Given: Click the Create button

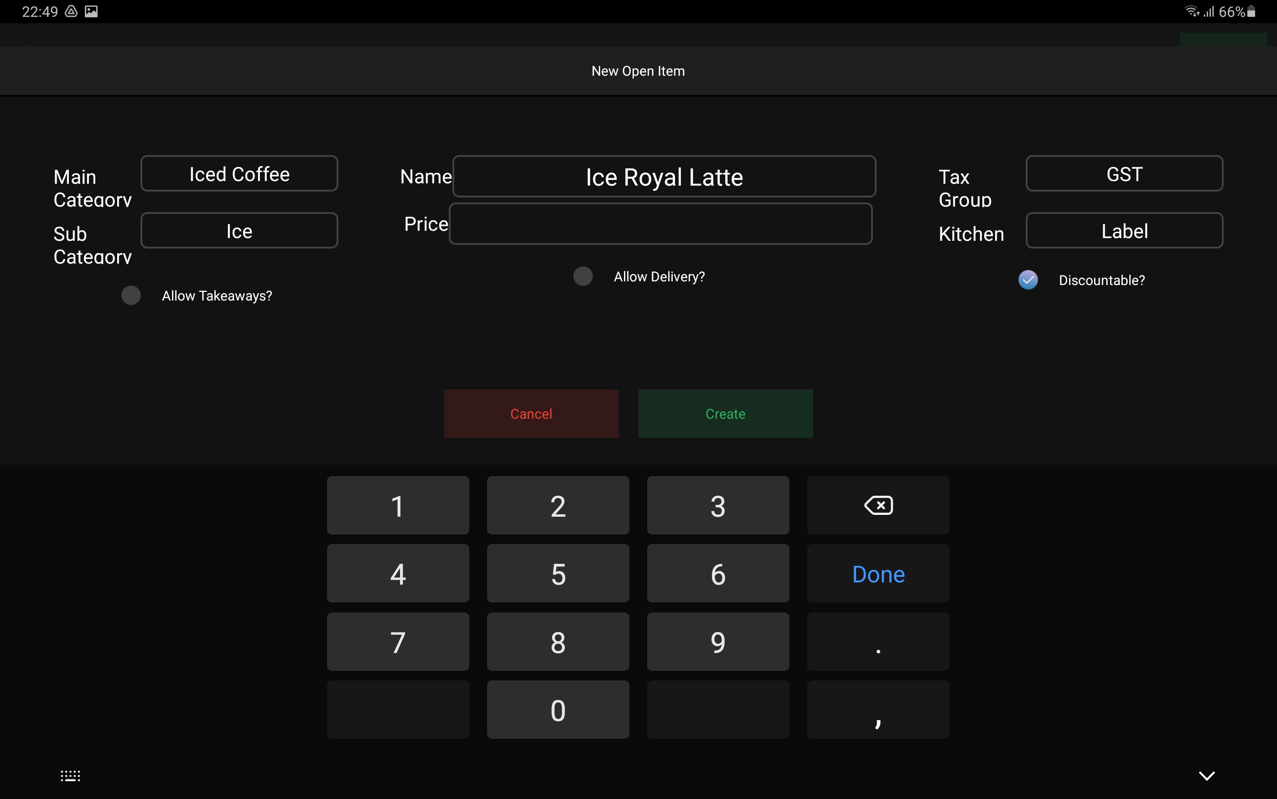Looking at the screenshot, I should (x=725, y=414).
